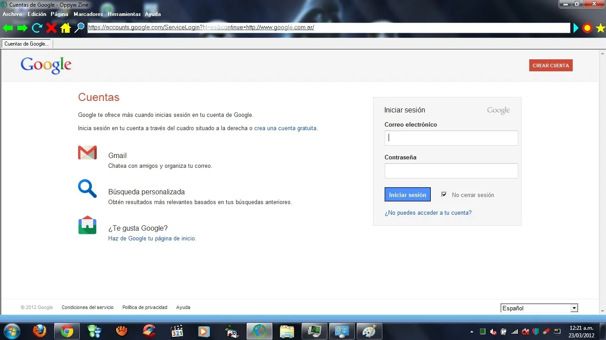Screen dimensions: 606x340
Task: Reload the page with the cyan refresh icon
Action: point(37,28)
